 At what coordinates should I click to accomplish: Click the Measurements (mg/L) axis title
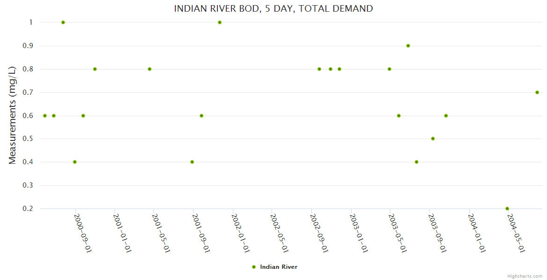[13, 115]
